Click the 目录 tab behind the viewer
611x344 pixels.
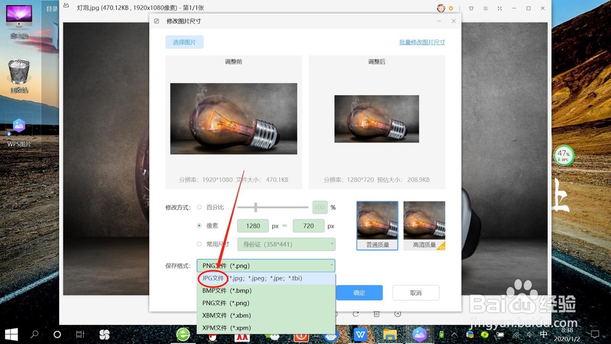(51, 9)
